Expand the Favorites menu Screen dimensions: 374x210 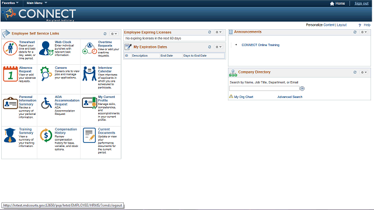(10, 3)
